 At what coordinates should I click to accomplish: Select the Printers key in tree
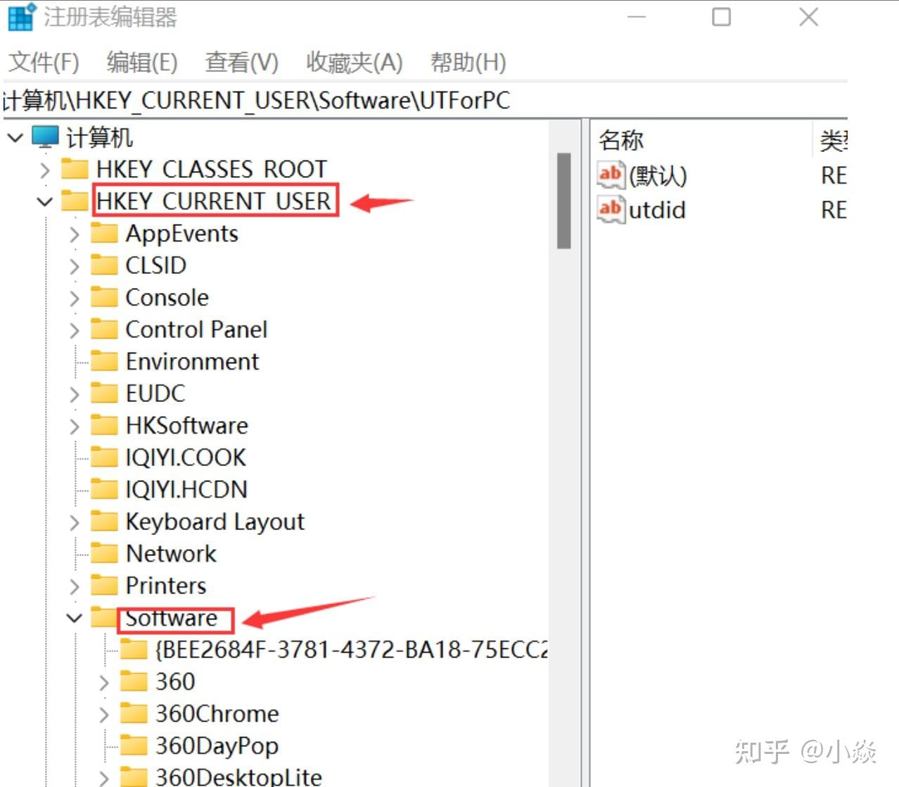166,586
